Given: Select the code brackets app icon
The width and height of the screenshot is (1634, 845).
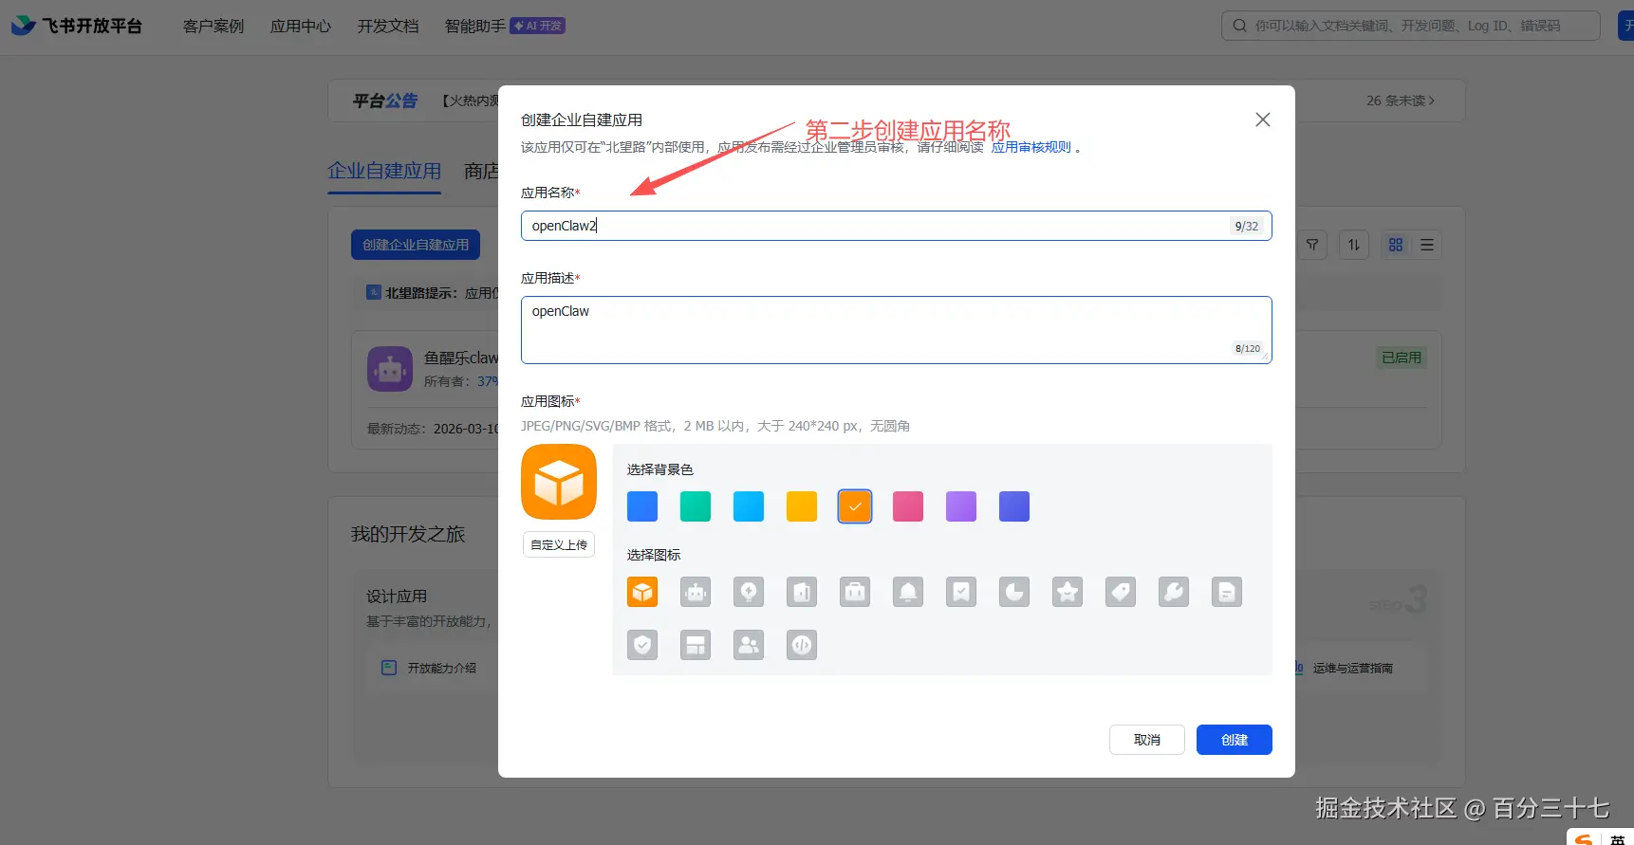Looking at the screenshot, I should [802, 645].
